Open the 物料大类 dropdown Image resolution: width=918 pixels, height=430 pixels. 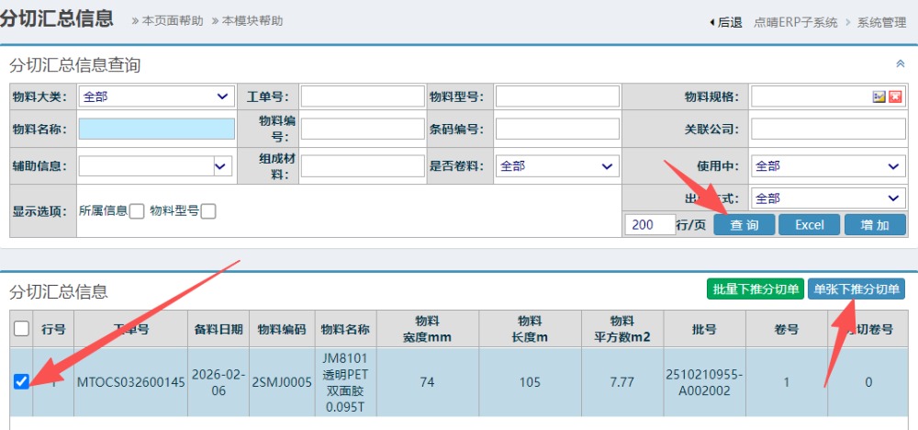point(156,96)
